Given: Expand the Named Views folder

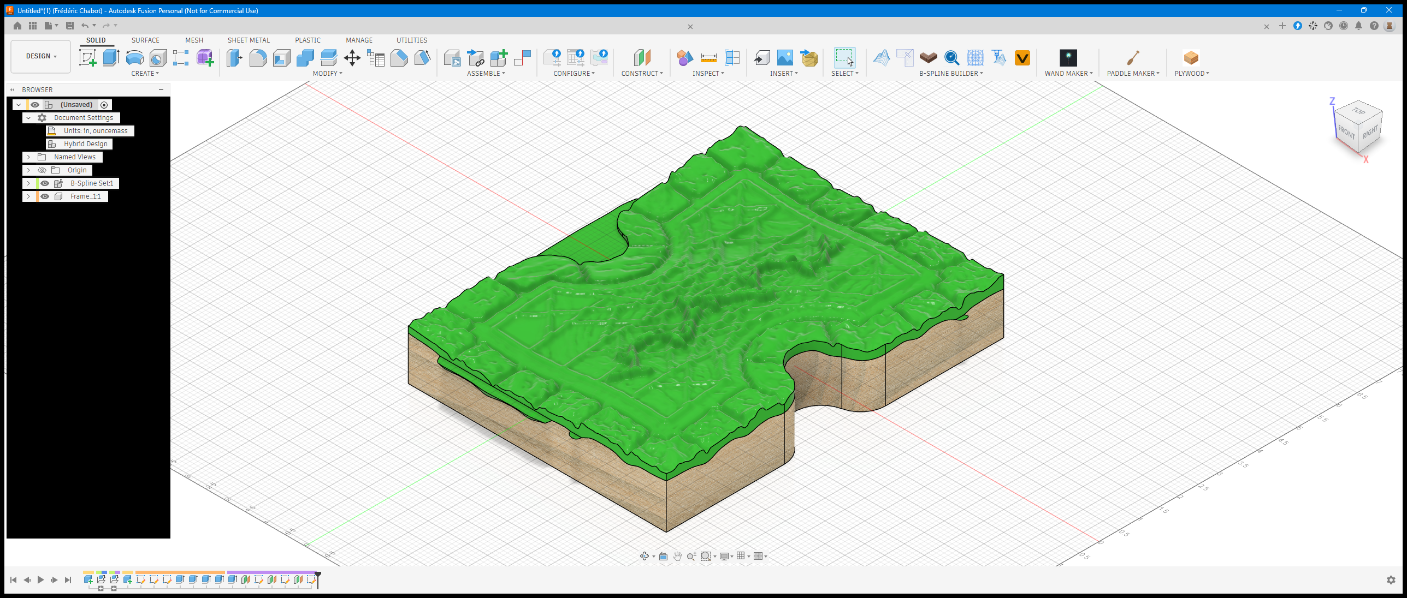Looking at the screenshot, I should click(28, 157).
